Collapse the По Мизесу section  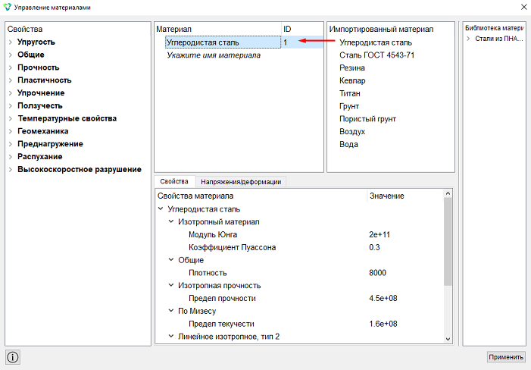click(x=171, y=311)
